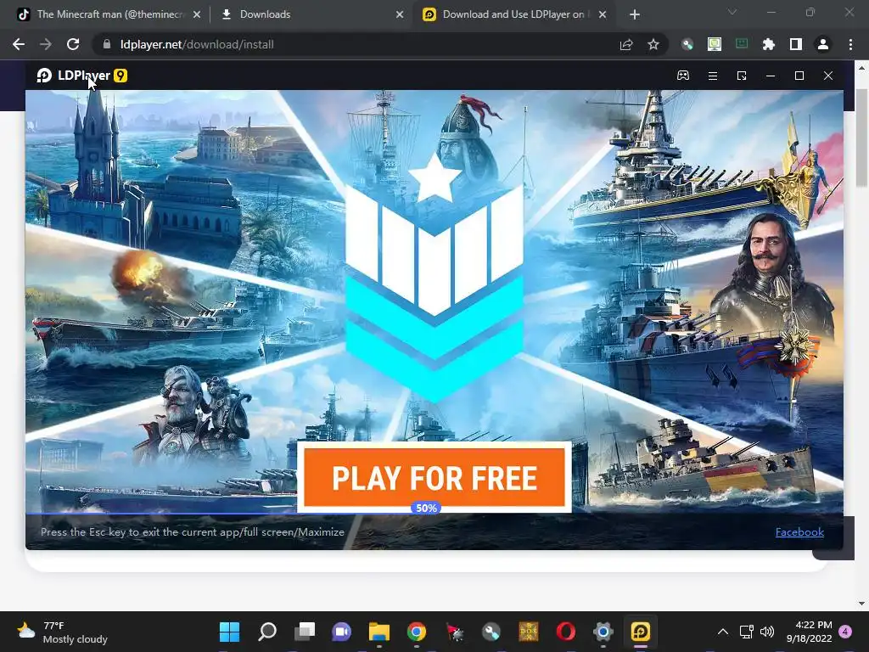Open Chrome extensions puzzle icon

coord(769,44)
